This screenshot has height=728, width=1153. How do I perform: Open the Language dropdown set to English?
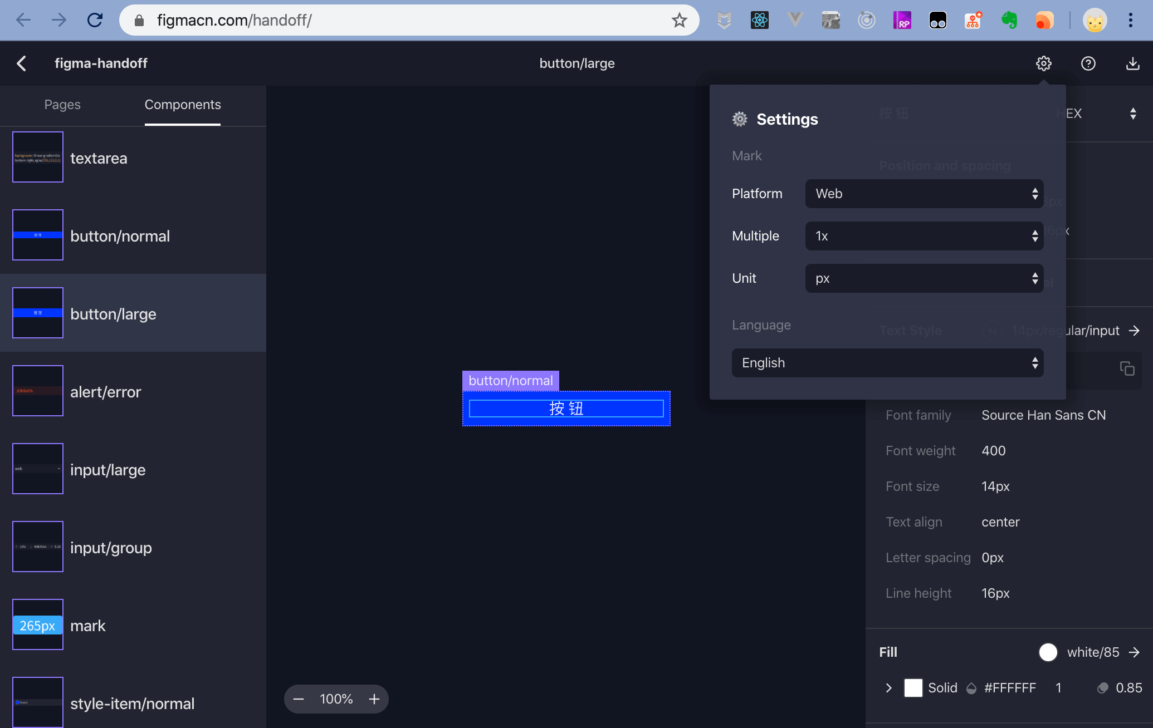pyautogui.click(x=887, y=363)
